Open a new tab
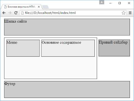Screen dimensions: 134x101 coord(45,7)
